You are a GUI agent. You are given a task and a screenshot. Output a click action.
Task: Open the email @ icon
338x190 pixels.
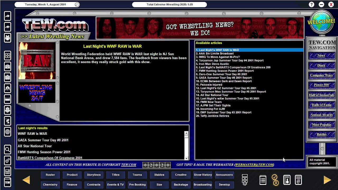coord(298,180)
